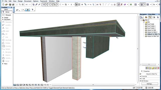Open the Document menu
The width and height of the screenshot is (161, 90).
[28, 1]
